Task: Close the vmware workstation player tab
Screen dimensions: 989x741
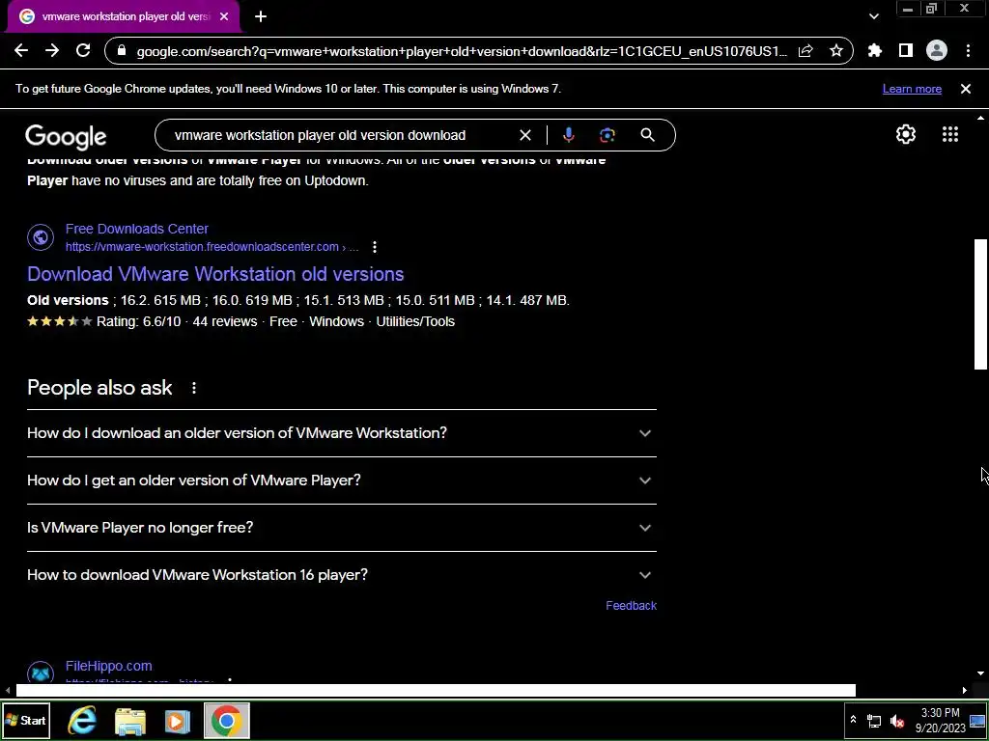Action: pos(224,17)
